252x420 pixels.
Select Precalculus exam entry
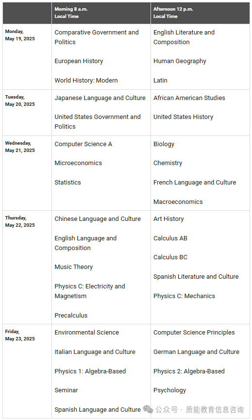tap(71, 316)
